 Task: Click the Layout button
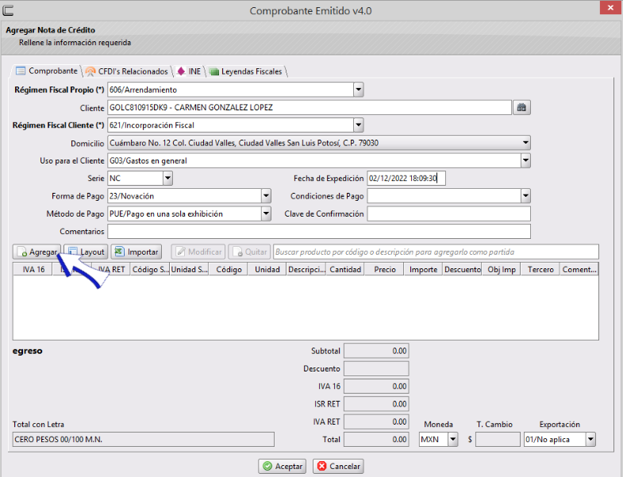pyautogui.click(x=86, y=252)
